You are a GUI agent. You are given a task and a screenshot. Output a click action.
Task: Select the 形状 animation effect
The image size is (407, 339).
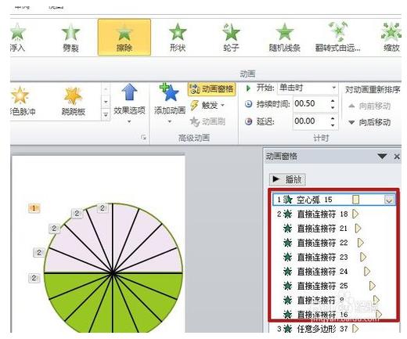pyautogui.click(x=178, y=38)
